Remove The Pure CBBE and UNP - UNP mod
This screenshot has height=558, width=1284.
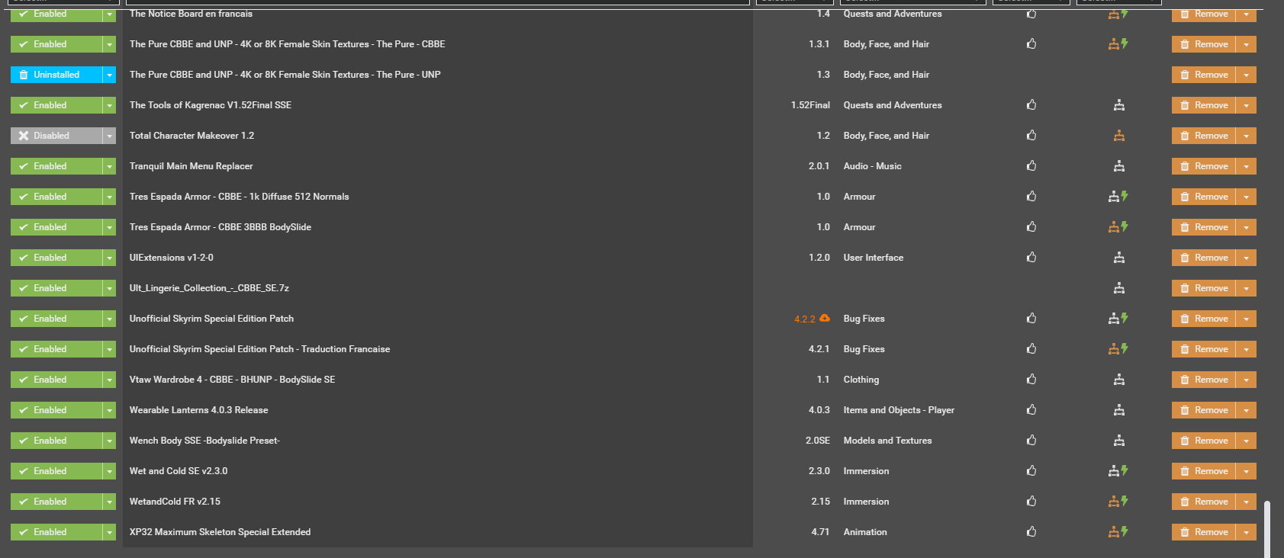pyautogui.click(x=1203, y=75)
